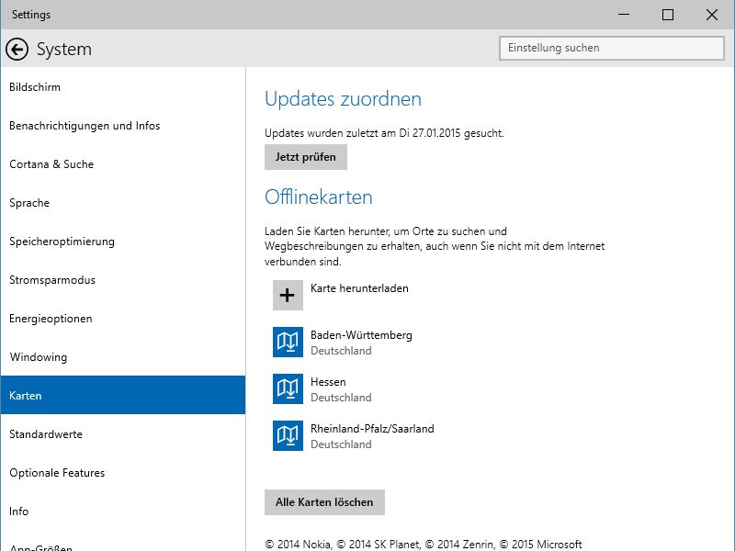Screen dimensions: 735x551
Task: Click Alle Karten löschen button
Action: coord(324,502)
